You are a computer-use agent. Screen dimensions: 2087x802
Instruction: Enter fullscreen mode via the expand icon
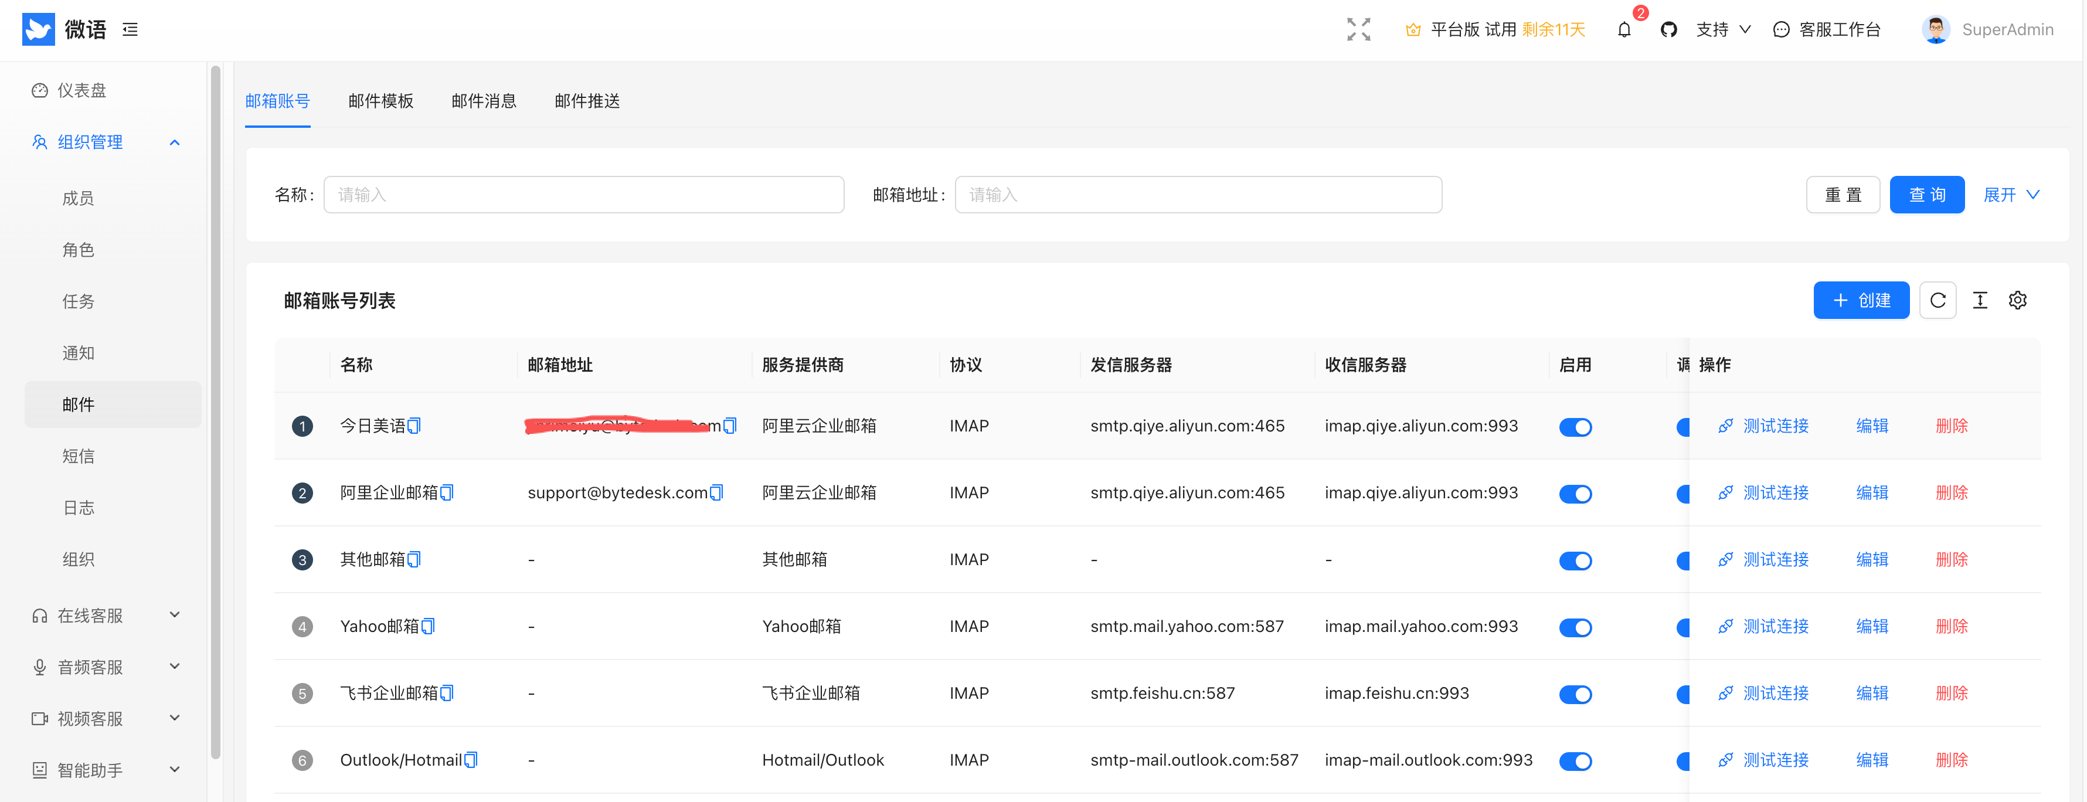pos(1359,30)
